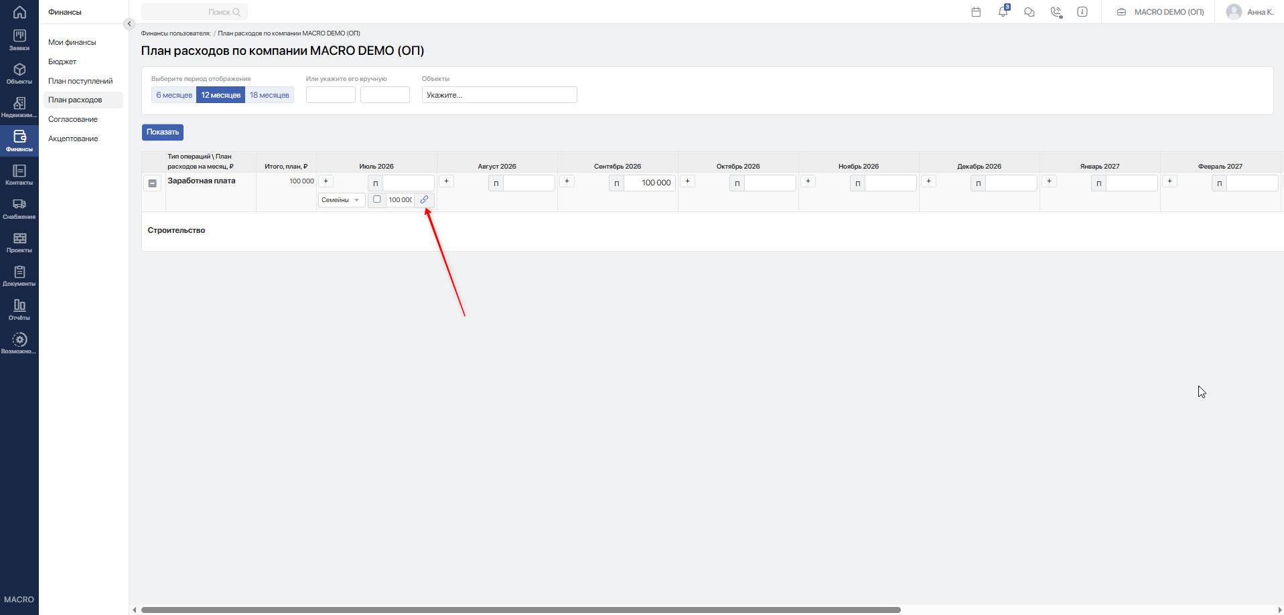Select the 6 месяцев period

click(174, 95)
